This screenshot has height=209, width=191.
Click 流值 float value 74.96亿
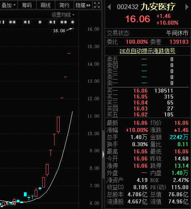[178, 202]
